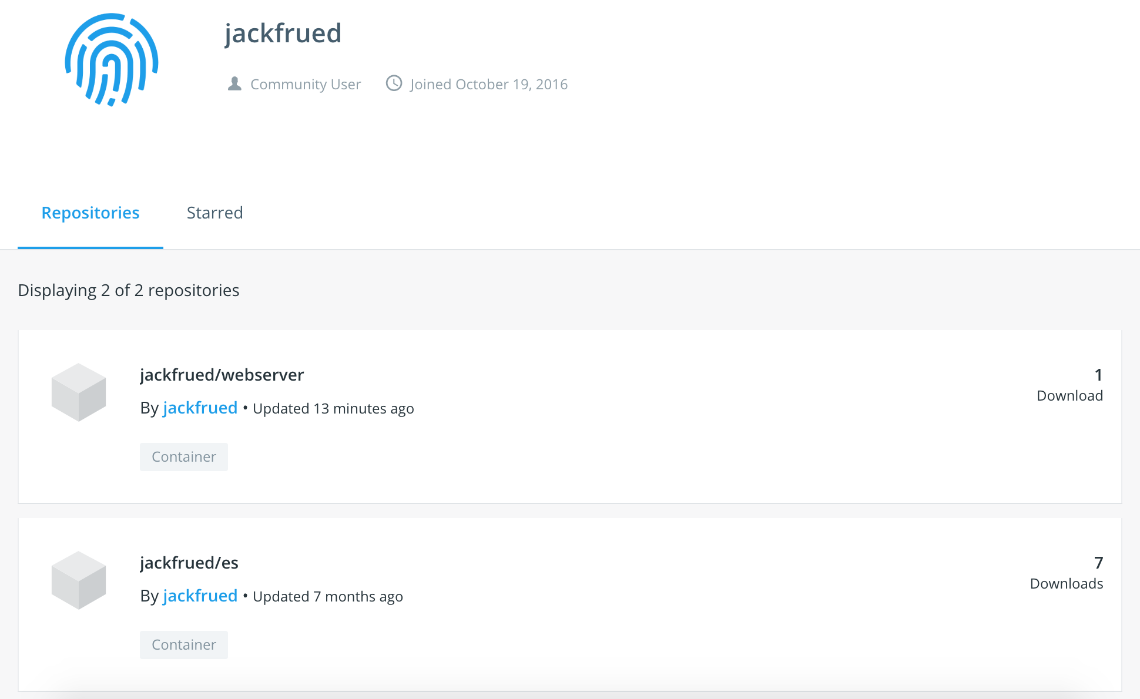Click the 1 Download count
Viewport: 1140px width, 699px height.
(x=1069, y=385)
